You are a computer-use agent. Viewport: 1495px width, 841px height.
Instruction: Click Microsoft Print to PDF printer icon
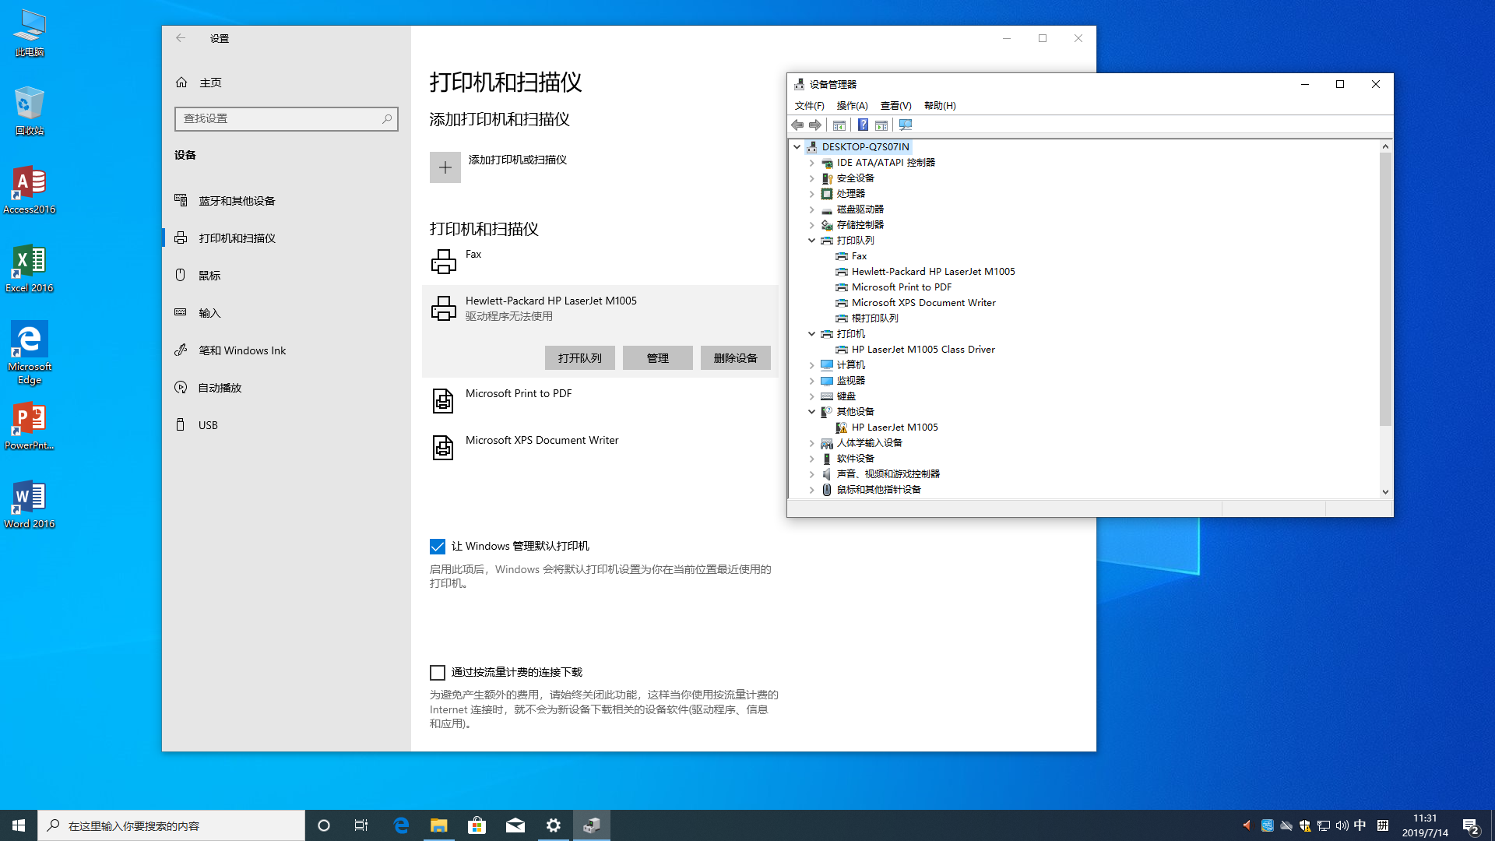(x=443, y=401)
